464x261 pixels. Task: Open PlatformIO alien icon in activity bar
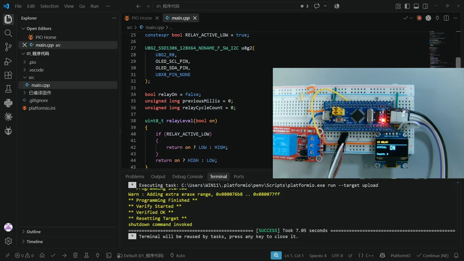[8, 131]
